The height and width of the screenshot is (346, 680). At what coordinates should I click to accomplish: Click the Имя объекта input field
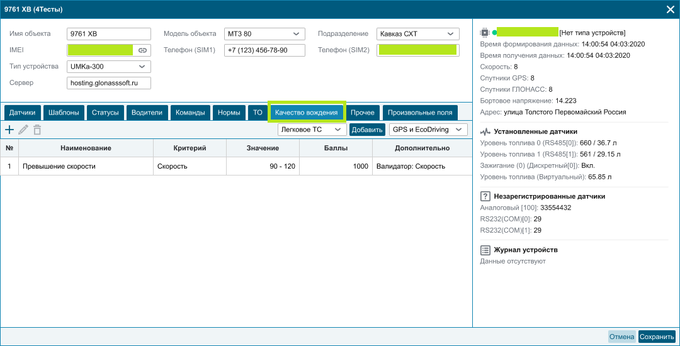109,34
